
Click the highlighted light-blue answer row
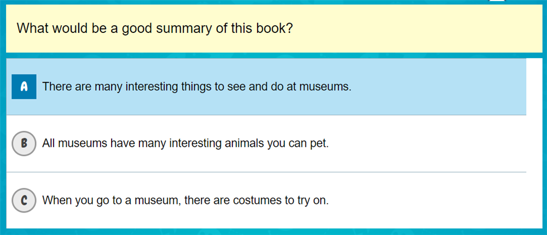click(438, 87)
